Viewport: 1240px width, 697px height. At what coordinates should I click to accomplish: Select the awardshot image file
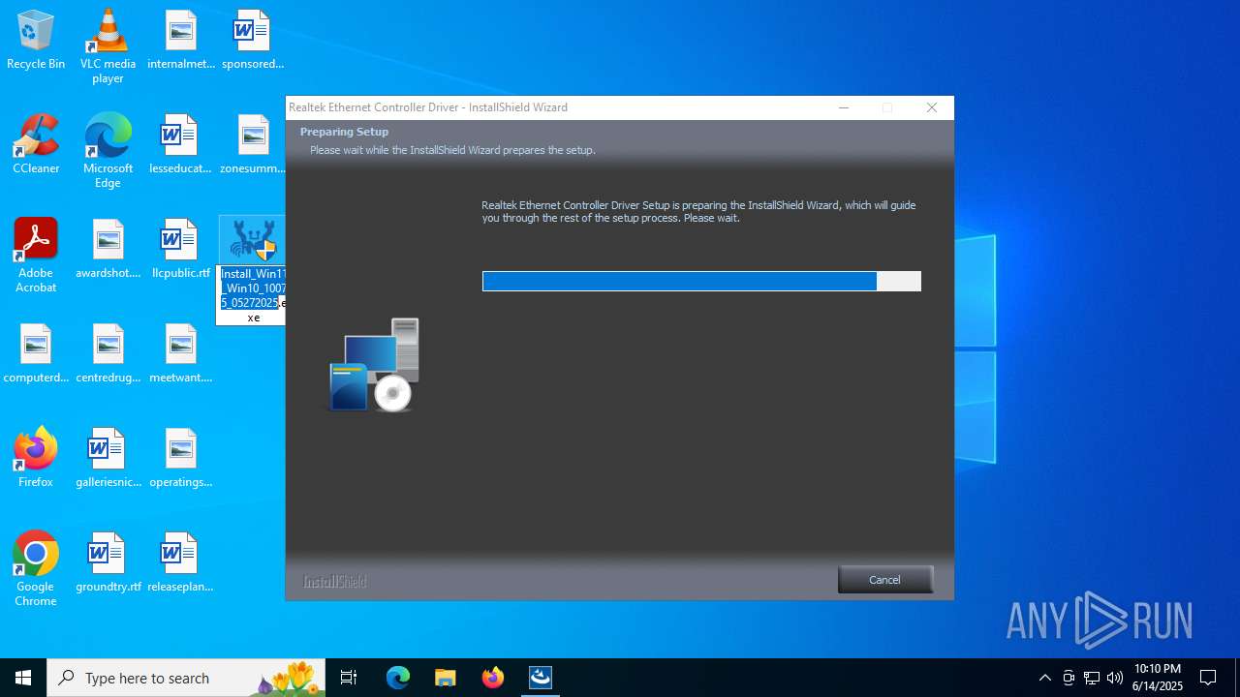tap(108, 250)
